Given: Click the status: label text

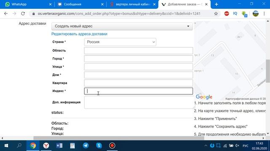Looking at the screenshot, I should (x=57, y=112).
